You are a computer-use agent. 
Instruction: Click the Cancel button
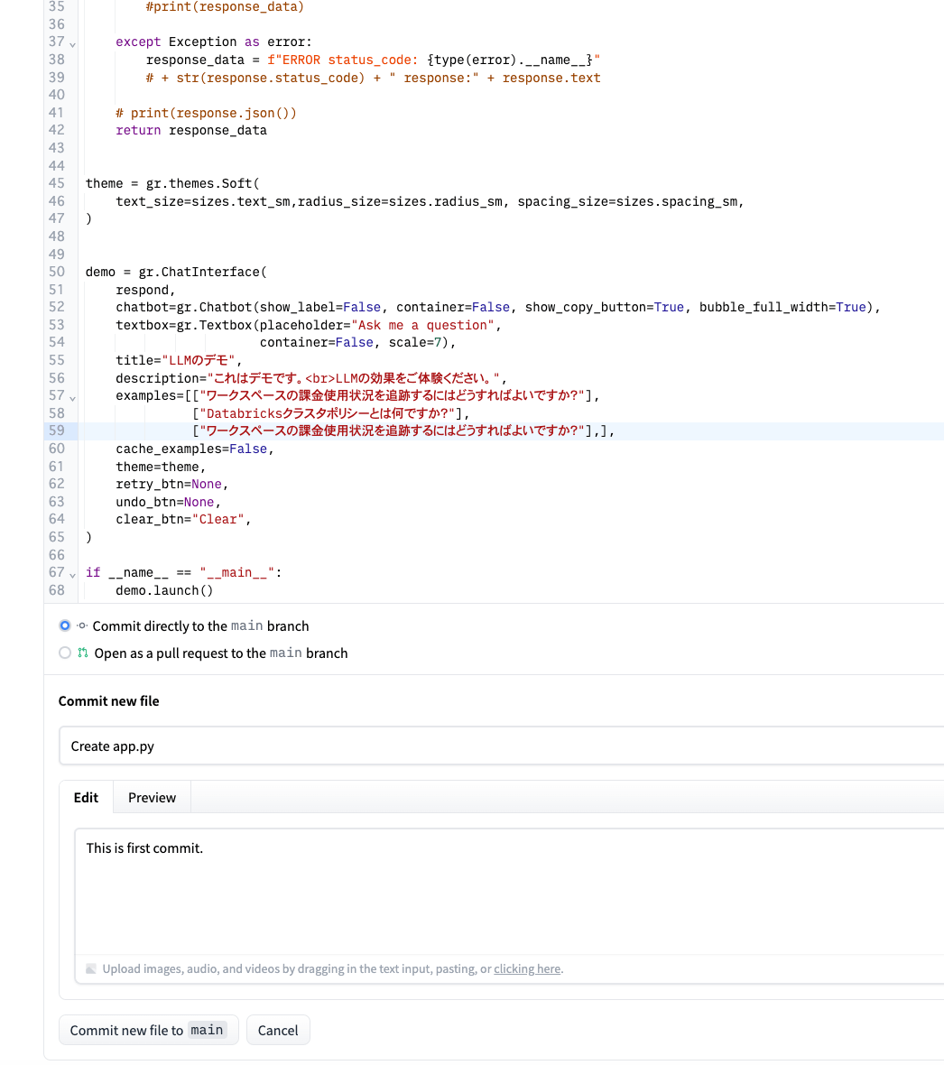[278, 1029]
